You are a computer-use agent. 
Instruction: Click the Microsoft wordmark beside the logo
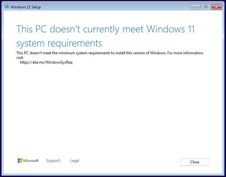point(31,161)
